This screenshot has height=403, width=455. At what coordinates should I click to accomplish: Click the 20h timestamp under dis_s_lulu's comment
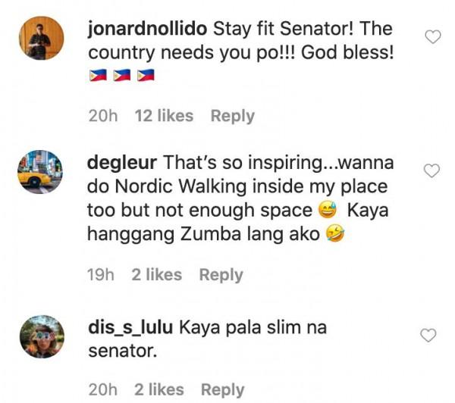(x=103, y=389)
